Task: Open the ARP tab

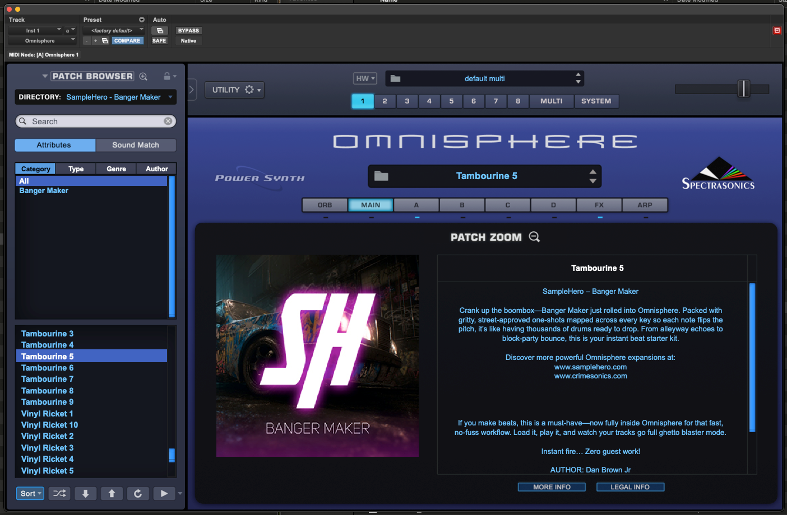Action: (x=645, y=205)
